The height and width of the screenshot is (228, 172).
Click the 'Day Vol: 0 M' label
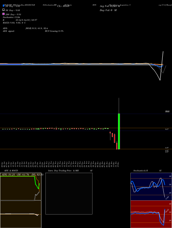[108, 10]
